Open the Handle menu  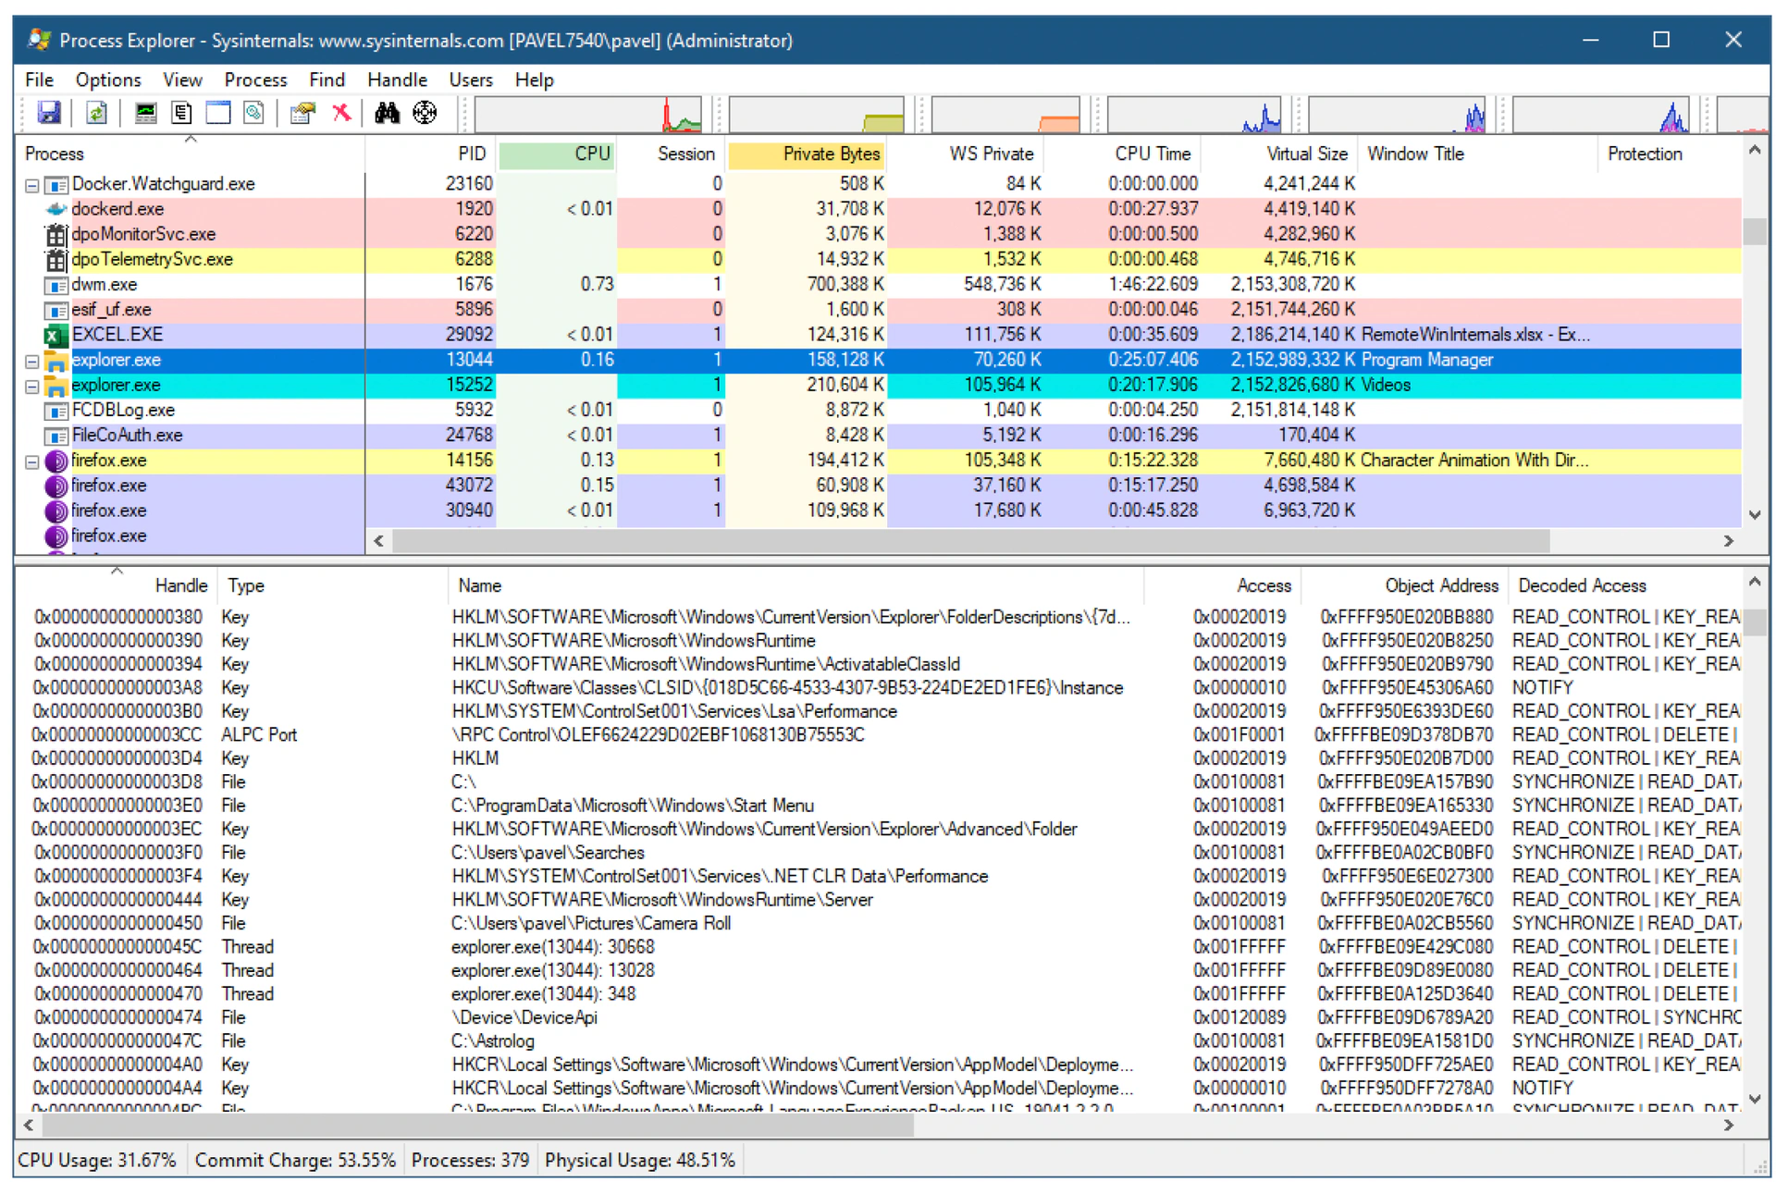[397, 80]
